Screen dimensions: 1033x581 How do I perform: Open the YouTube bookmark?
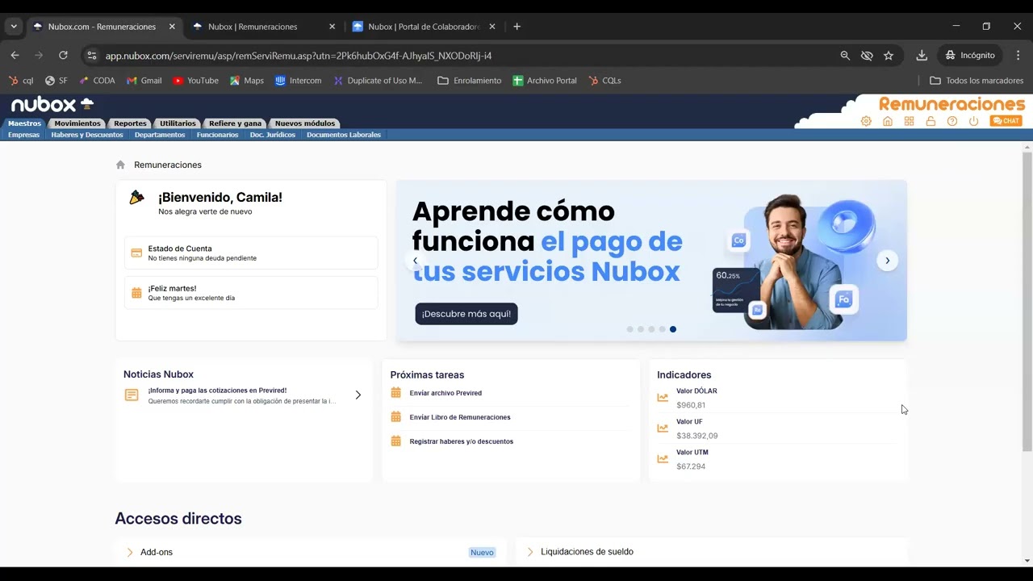(195, 81)
